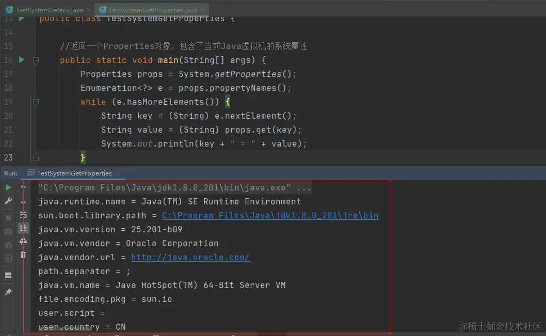Click the java.runtime.name output line
Image resolution: width=546 pixels, height=336 pixels.
170,202
